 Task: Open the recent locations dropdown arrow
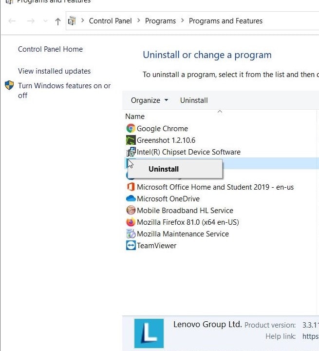[45, 21]
